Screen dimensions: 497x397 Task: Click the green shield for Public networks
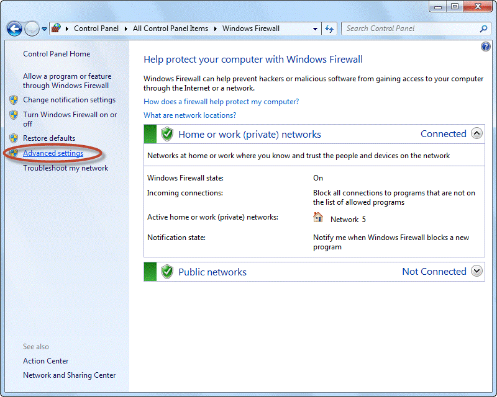point(166,271)
